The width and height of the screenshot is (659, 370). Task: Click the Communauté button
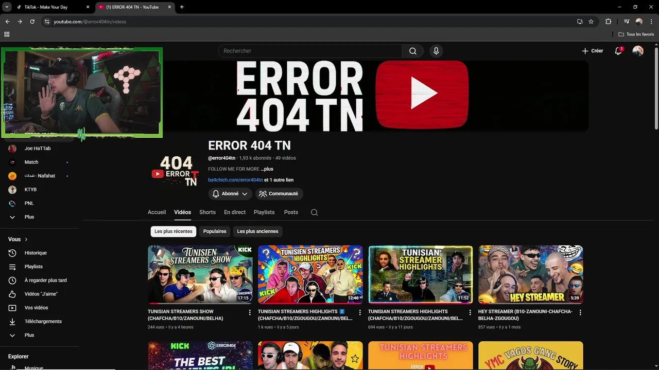[279, 194]
